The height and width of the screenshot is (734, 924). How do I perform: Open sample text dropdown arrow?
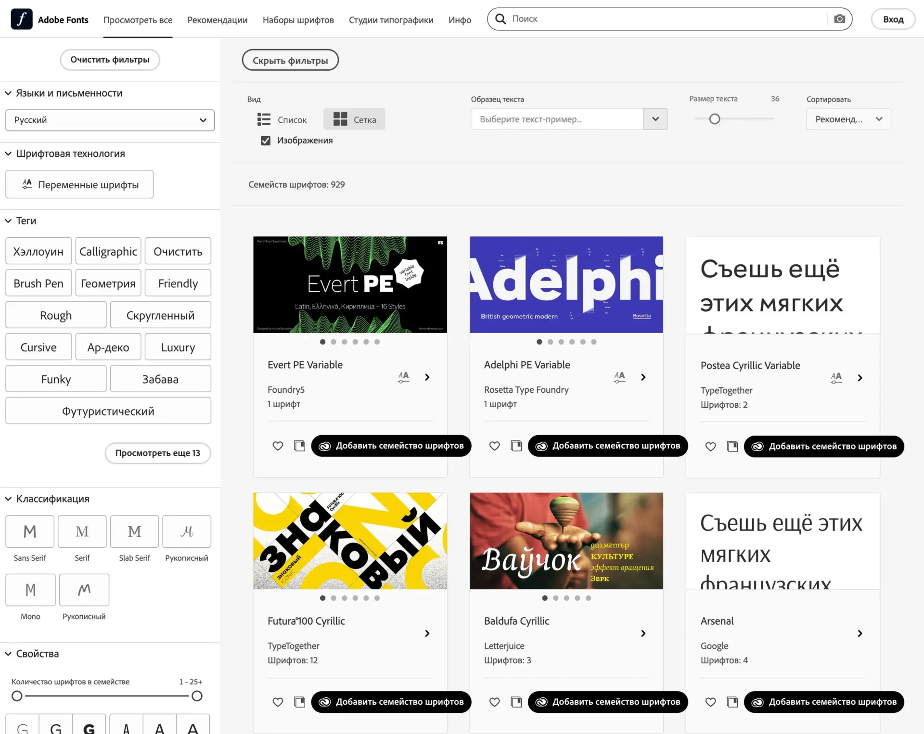(x=655, y=119)
